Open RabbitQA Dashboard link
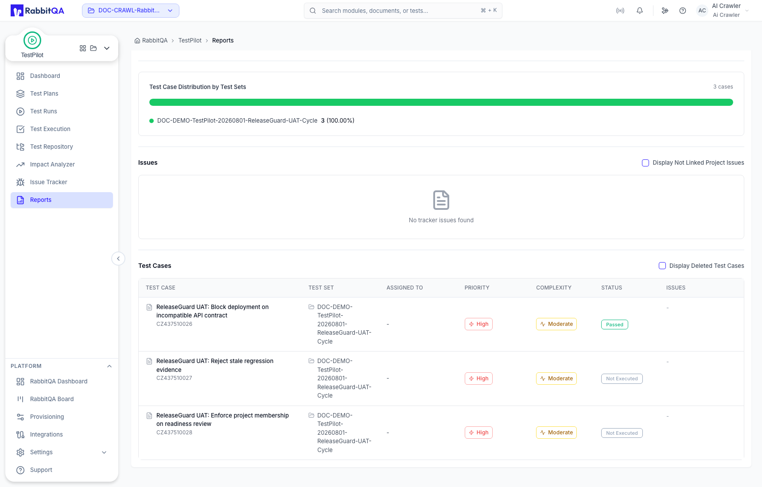The height and width of the screenshot is (487, 762). click(62, 381)
